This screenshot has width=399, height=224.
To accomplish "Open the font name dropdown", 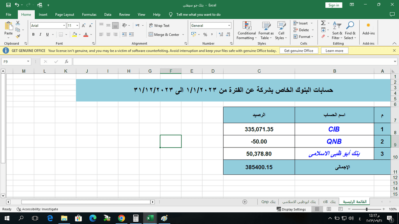I will click(64, 25).
